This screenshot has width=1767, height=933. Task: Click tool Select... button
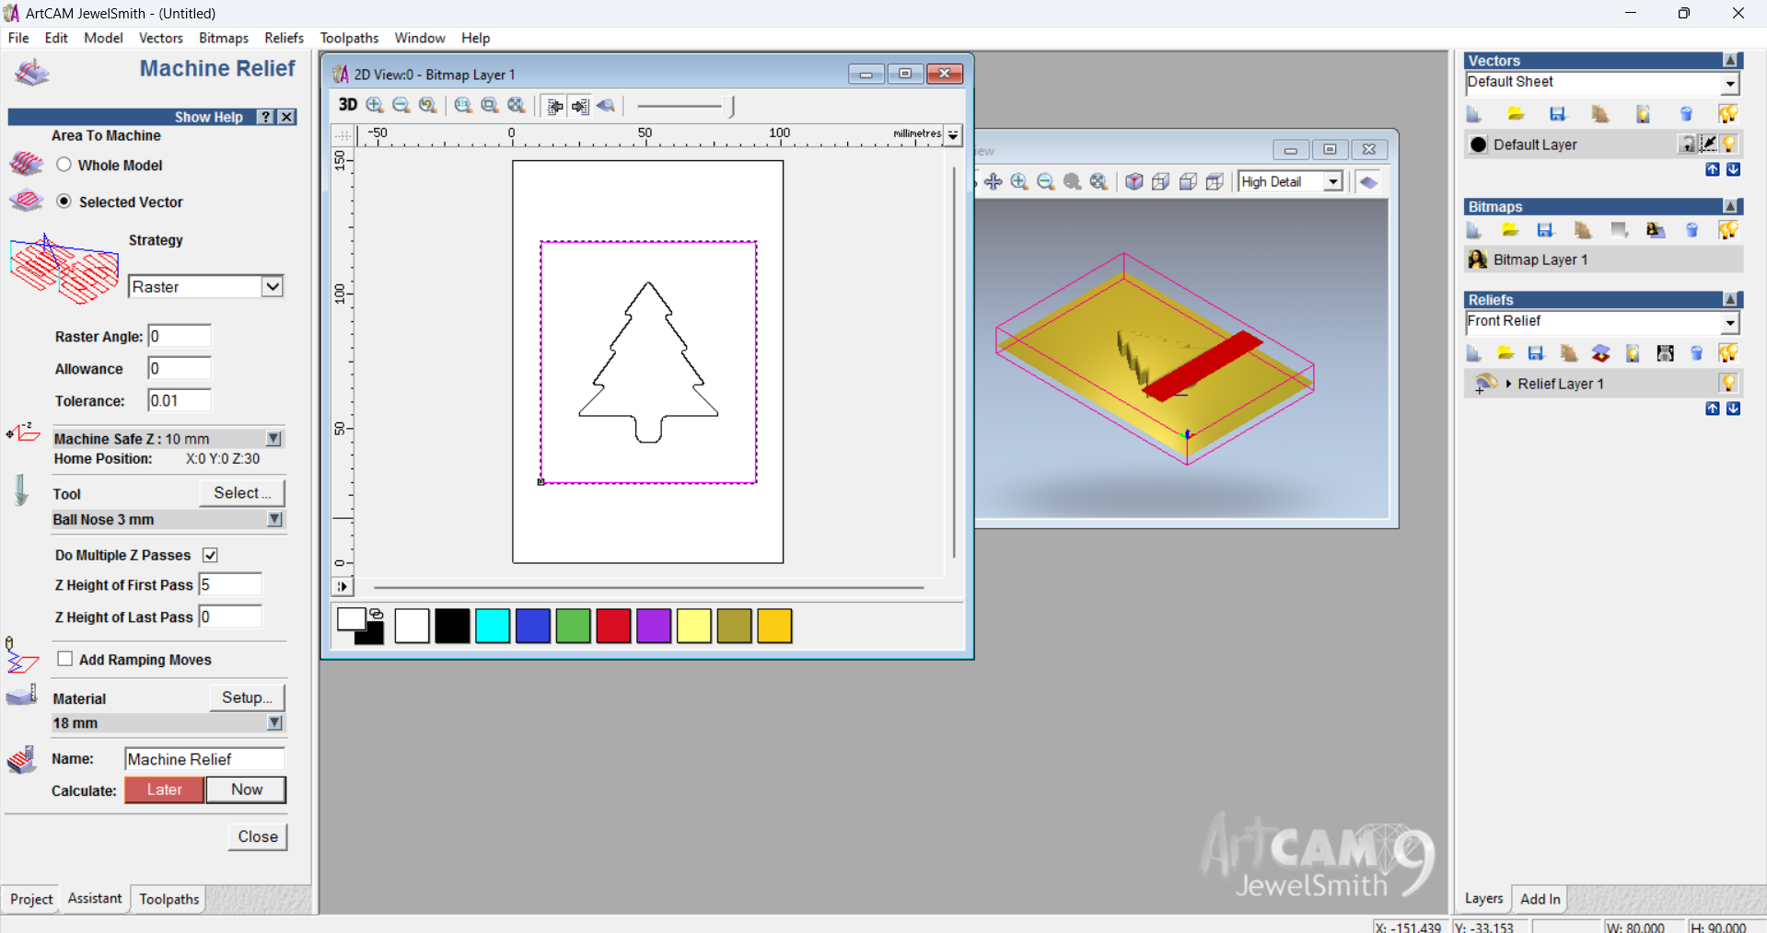pos(242,493)
